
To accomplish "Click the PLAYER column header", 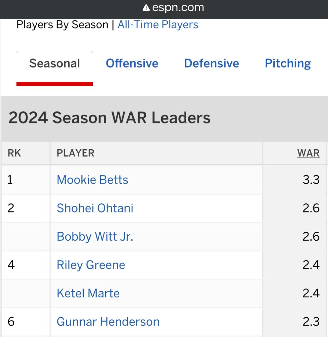I will [x=75, y=153].
